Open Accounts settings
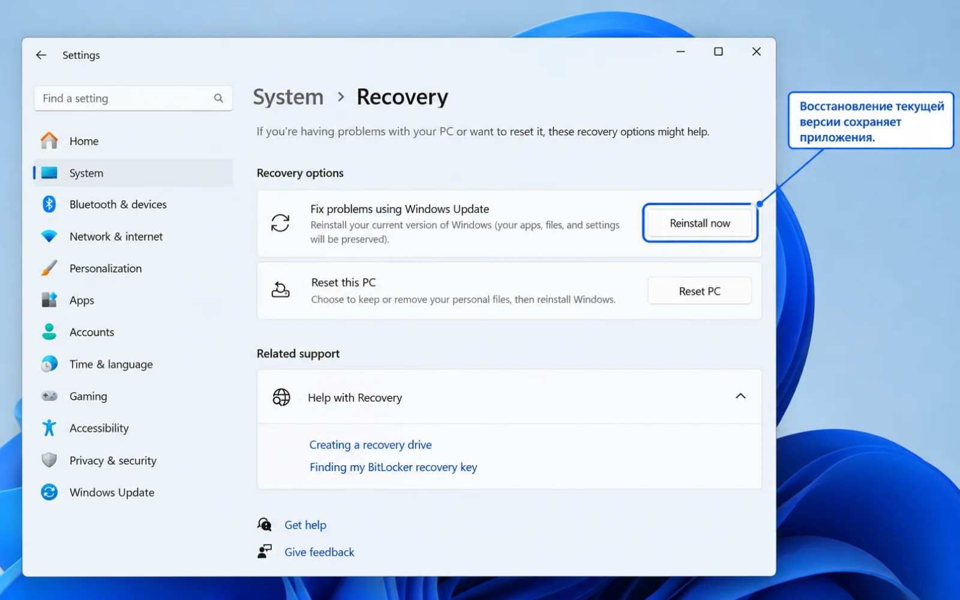Viewport: 960px width, 600px height. [133, 331]
